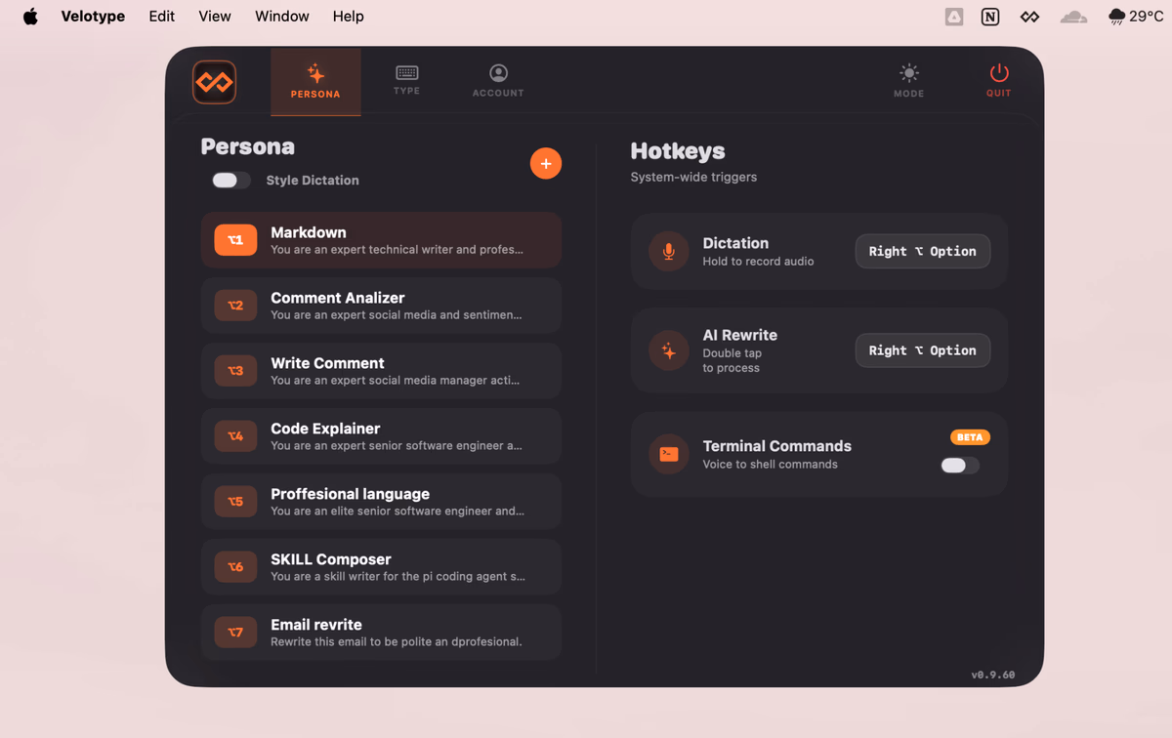
Task: Open the Apple menu
Action: coord(30,17)
